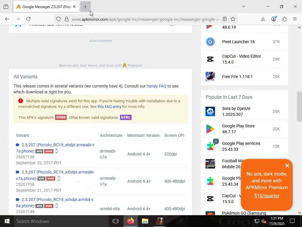Open the Piccolo_RC19_xxhdpi.arm64-v8a.phone variant link
302x227 pixels.
(55, 202)
